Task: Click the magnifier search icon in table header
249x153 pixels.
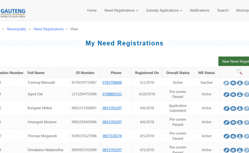Action: pos(239,72)
